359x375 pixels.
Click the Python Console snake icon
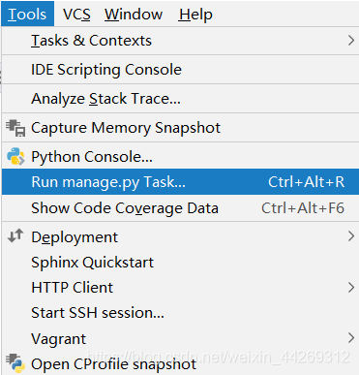click(15, 156)
